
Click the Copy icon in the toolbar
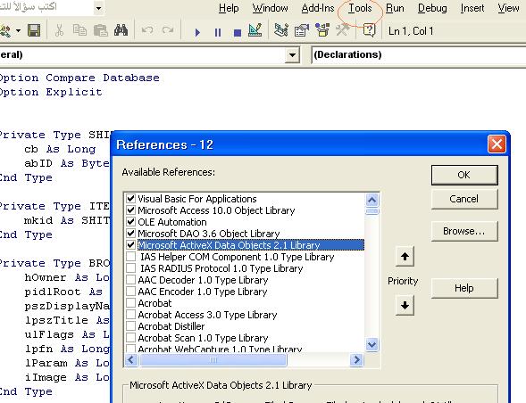pos(79,31)
